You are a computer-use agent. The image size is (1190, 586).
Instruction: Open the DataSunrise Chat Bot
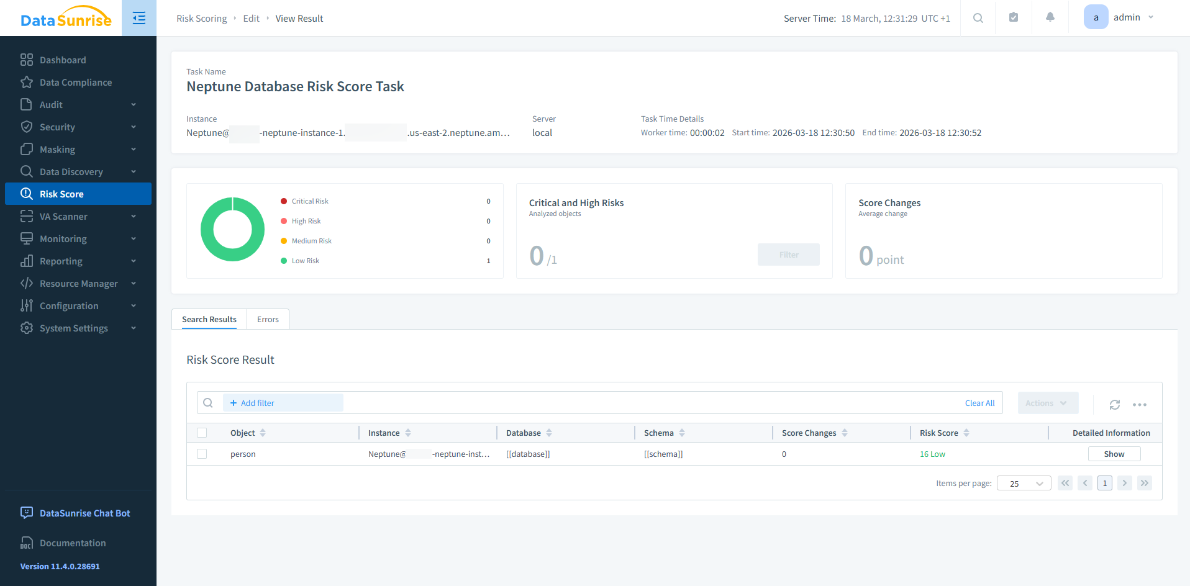click(84, 513)
